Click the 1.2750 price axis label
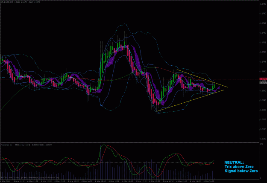Viewport: 267px width, 183px height. 263,33
